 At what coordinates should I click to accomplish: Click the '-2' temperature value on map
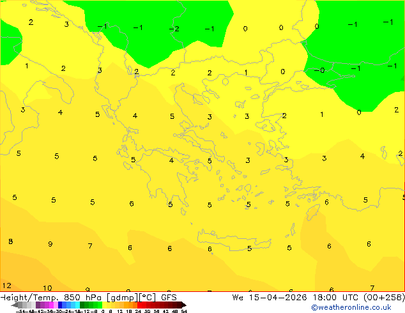click(174, 29)
